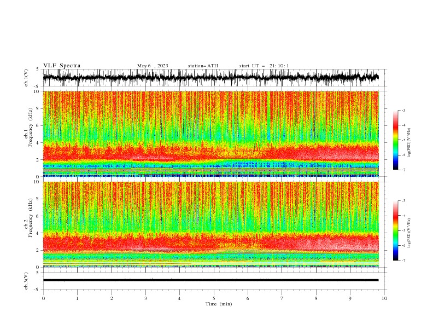Click the '1' tick on the time axis
Image resolution: width=433 pixels, height=335 pixels.
click(x=77, y=298)
